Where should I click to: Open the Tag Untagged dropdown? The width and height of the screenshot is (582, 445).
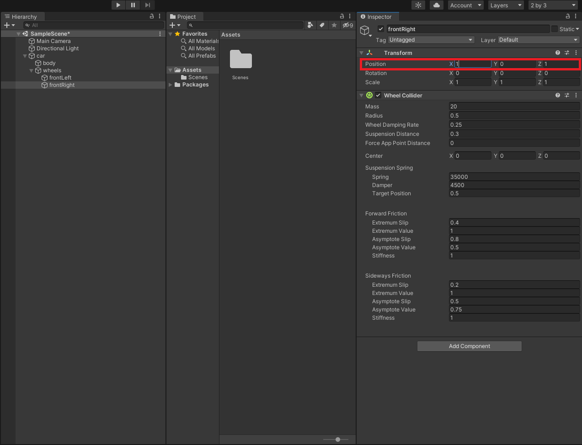click(x=431, y=40)
